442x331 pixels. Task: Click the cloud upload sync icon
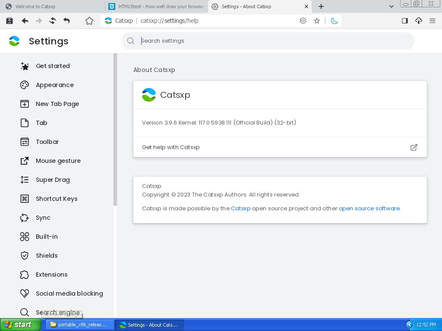pos(419,21)
